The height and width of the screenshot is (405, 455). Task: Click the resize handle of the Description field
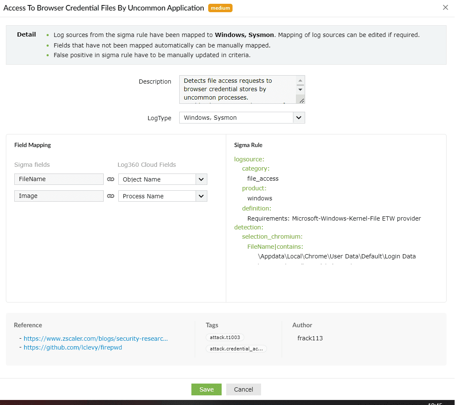coord(301,100)
